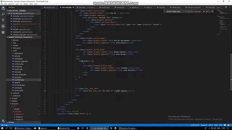Open the Manage gear in activity bar
232x130 pixels.
click(x=3, y=121)
